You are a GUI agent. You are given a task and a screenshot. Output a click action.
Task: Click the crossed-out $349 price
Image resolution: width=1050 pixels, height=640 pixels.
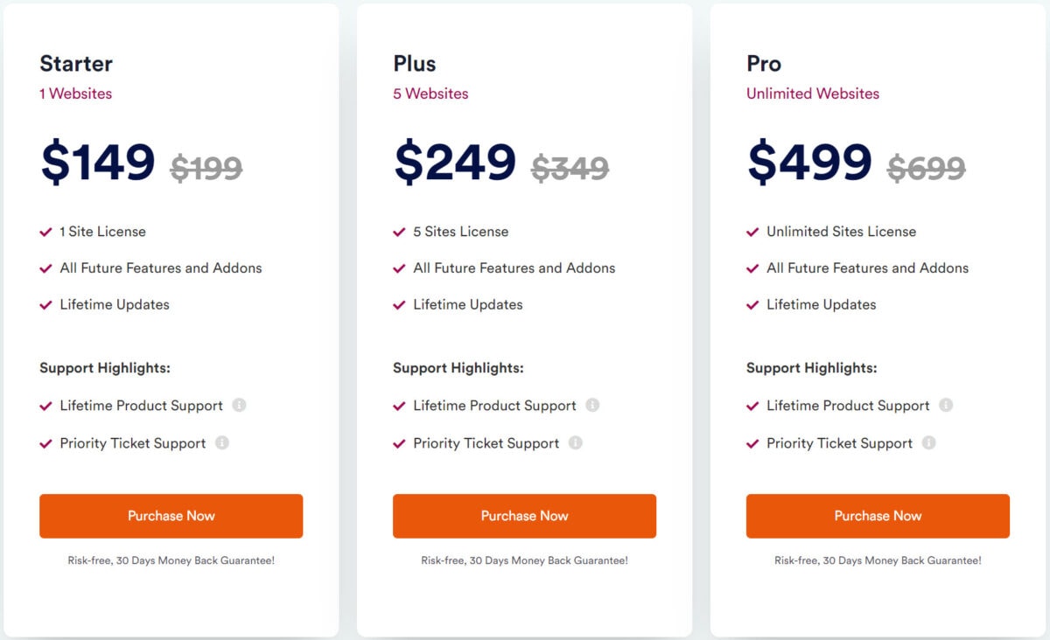pyautogui.click(x=570, y=168)
